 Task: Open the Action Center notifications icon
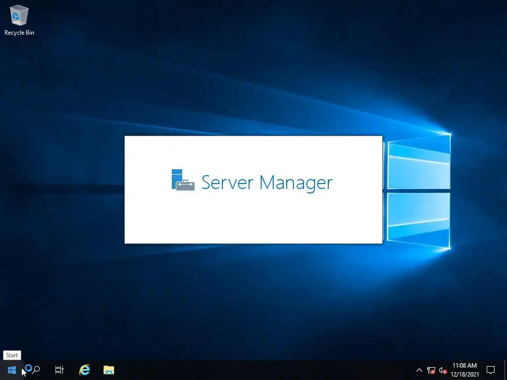pos(491,370)
